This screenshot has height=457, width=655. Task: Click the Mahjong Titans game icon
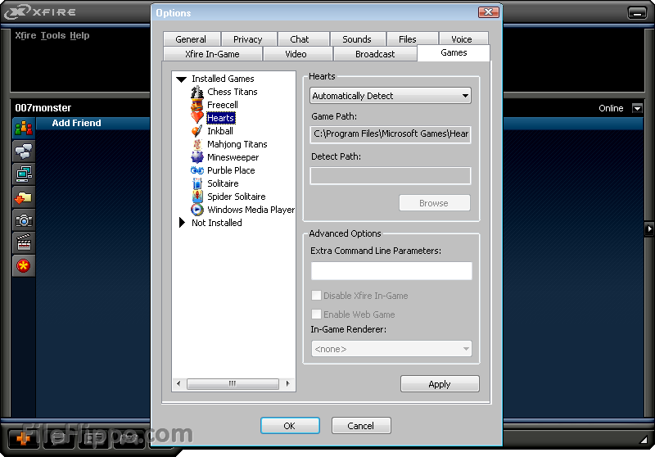[x=197, y=144]
